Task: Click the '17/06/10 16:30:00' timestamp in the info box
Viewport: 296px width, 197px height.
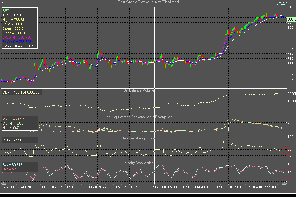Action: coord(16,15)
